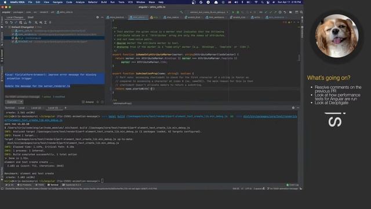Viewport: 371px width, 209px height.
Task: Click the bazel build target link in terminal
Action: (x=177, y=116)
